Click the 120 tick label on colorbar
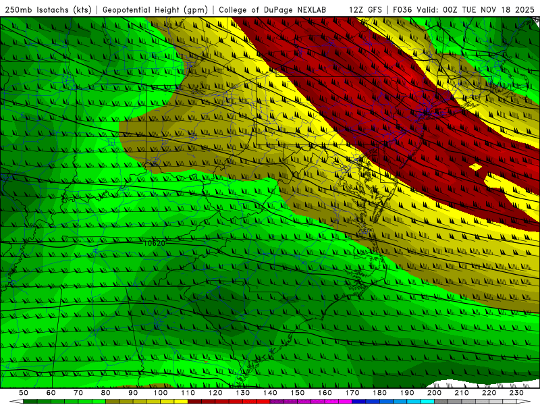This screenshot has height=405, width=540. tap(215, 393)
